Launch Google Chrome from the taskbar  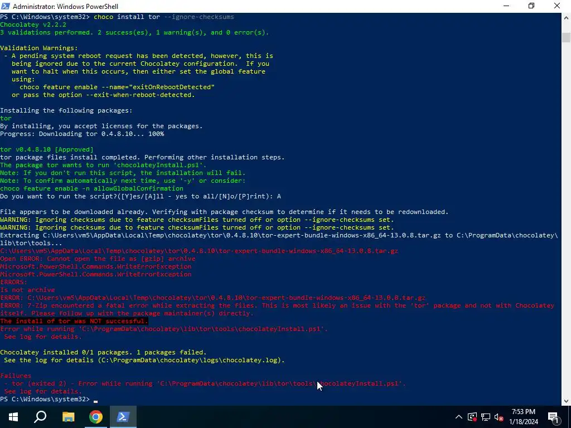[96, 417]
